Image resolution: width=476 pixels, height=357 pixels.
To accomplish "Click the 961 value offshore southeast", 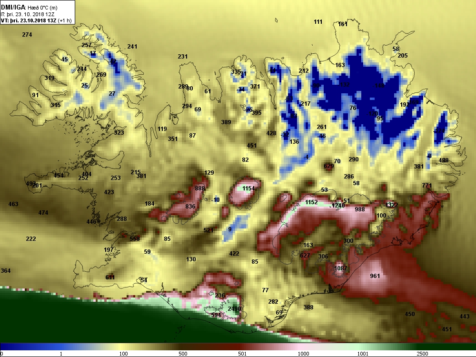I will (x=375, y=276).
